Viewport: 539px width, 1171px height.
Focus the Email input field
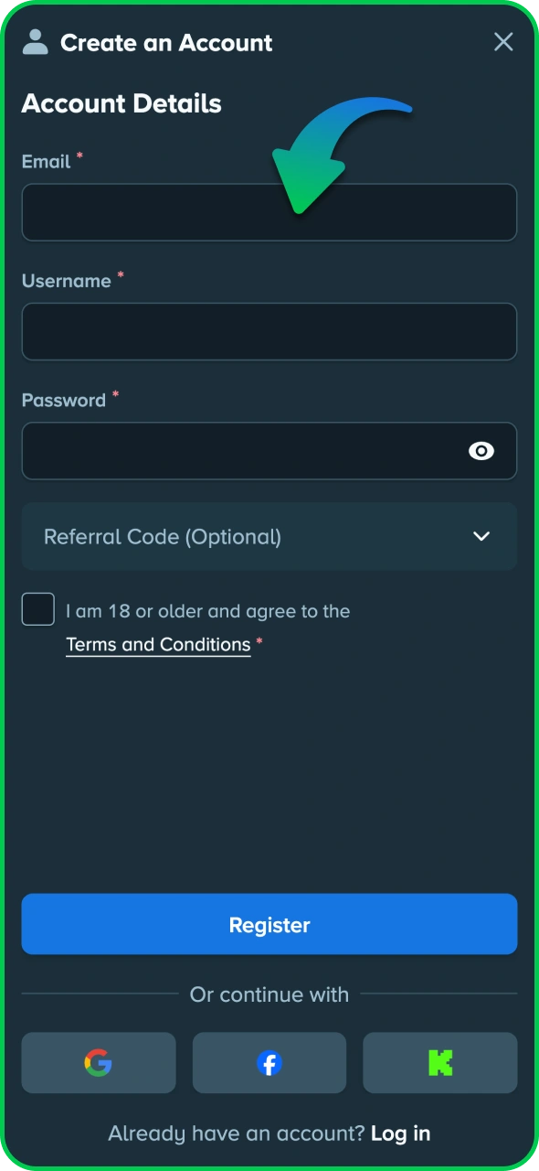pyautogui.click(x=269, y=212)
